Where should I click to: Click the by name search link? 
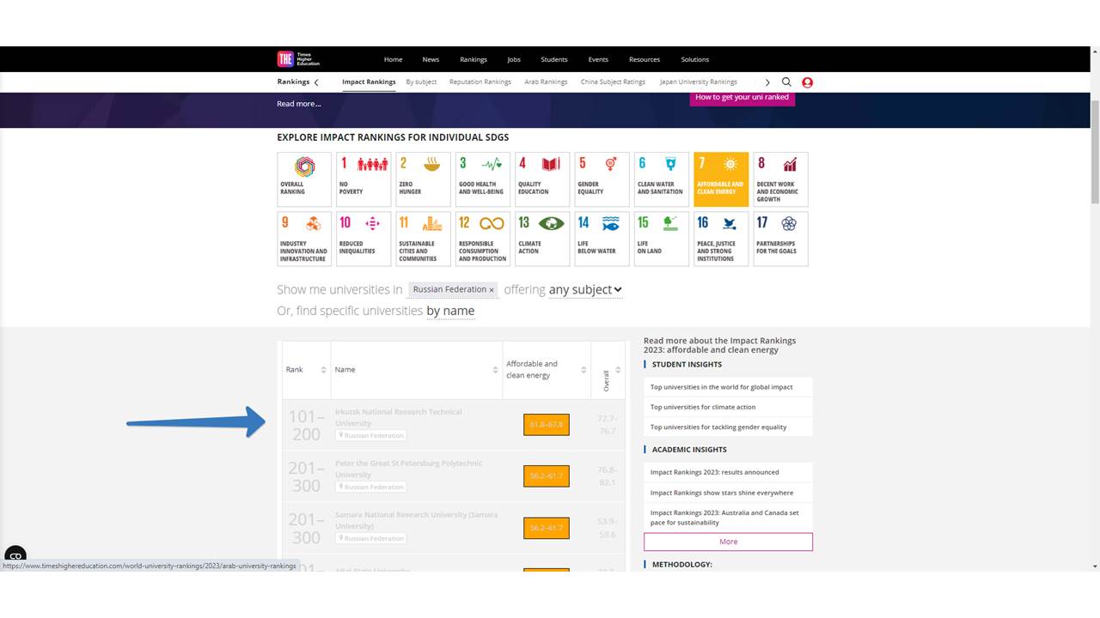[450, 311]
